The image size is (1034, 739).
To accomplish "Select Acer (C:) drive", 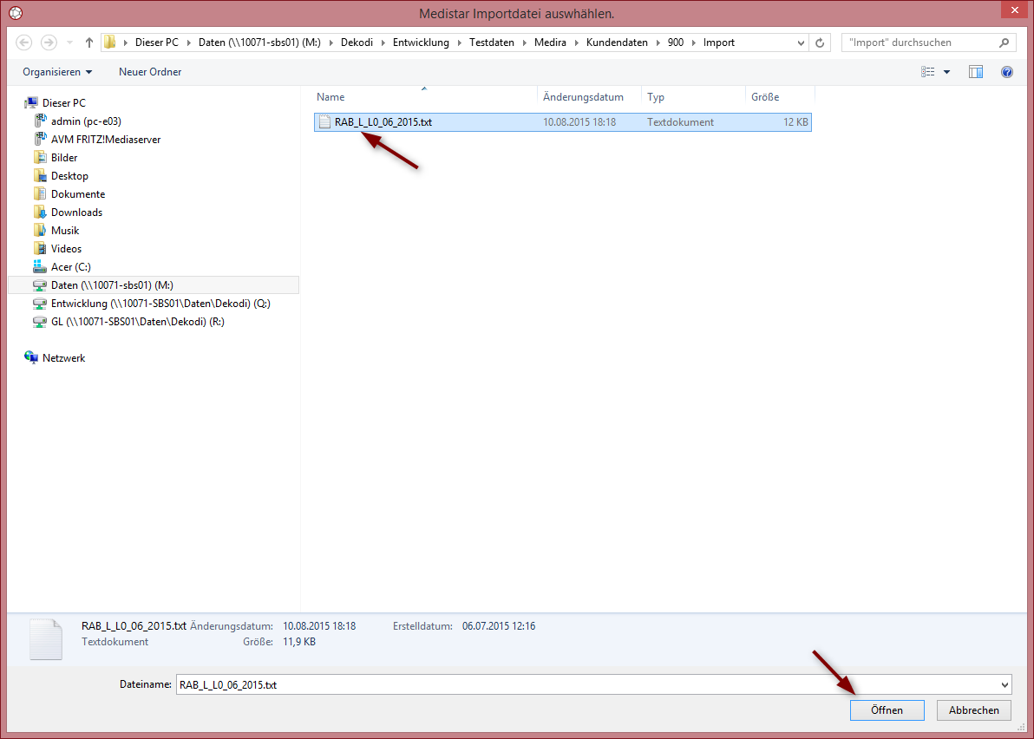I will pyautogui.click(x=70, y=267).
